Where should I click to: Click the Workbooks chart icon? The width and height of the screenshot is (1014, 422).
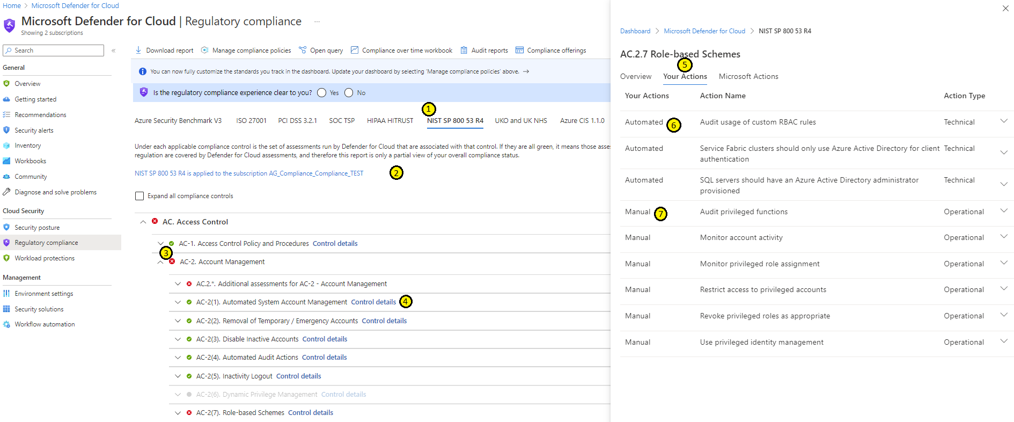(6, 161)
